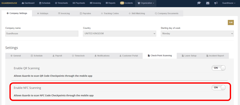Open Paysheets in the top navigation
The width and height of the screenshot is (240, 105).
[79, 3]
